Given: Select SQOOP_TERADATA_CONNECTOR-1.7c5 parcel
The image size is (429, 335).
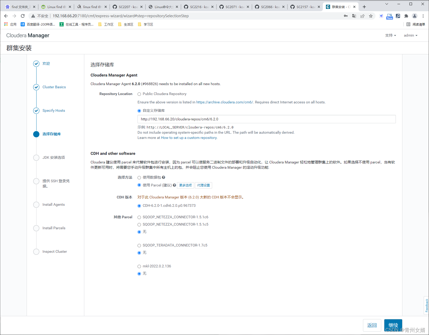Looking at the screenshot, I should tap(139, 245).
